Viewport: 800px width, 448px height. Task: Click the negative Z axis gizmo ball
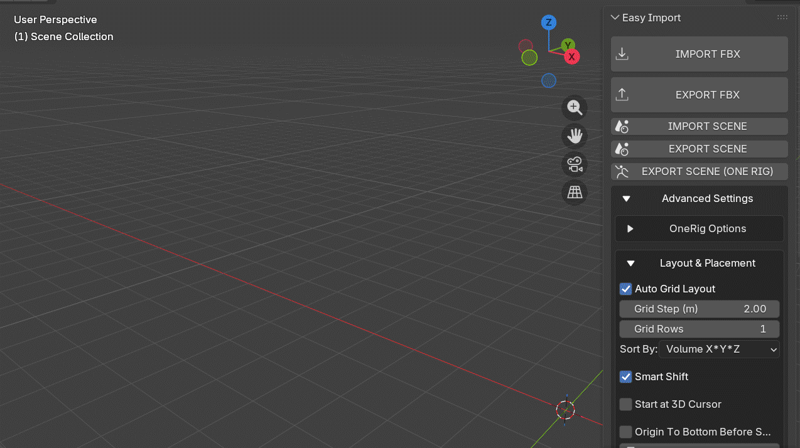pos(549,80)
